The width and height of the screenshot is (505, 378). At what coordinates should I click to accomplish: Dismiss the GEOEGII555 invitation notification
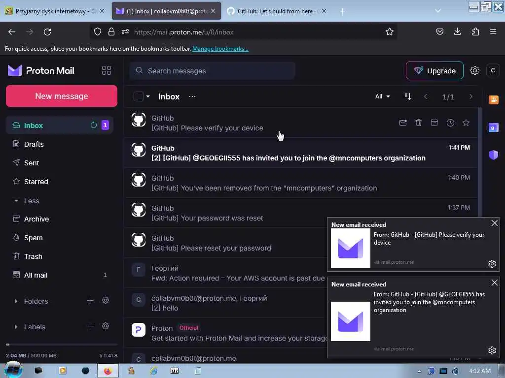[x=494, y=283]
